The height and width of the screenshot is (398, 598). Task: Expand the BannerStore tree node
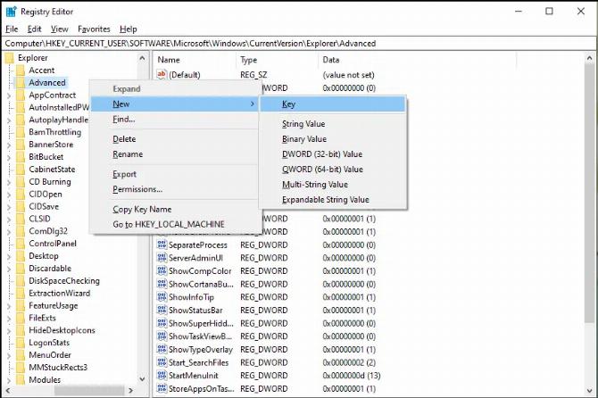(9, 145)
